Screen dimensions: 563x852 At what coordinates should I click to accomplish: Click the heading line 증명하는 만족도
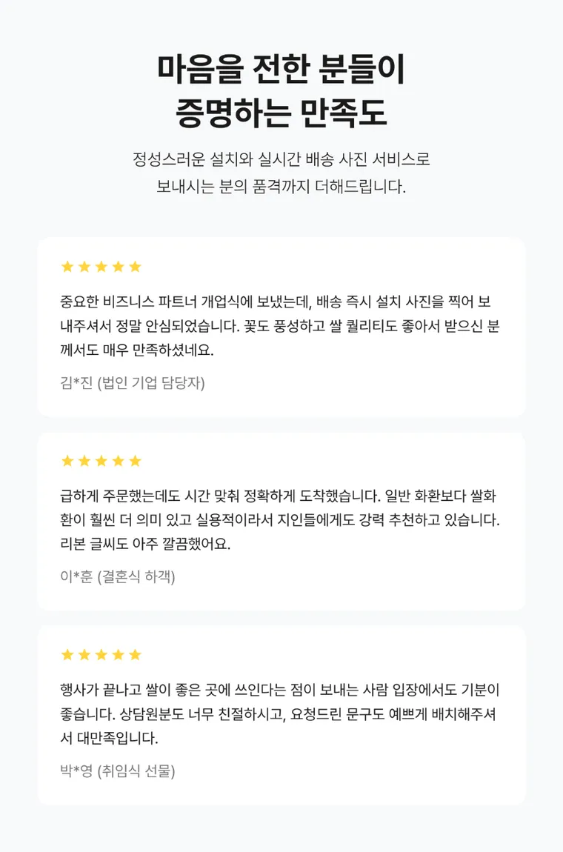tap(281, 113)
